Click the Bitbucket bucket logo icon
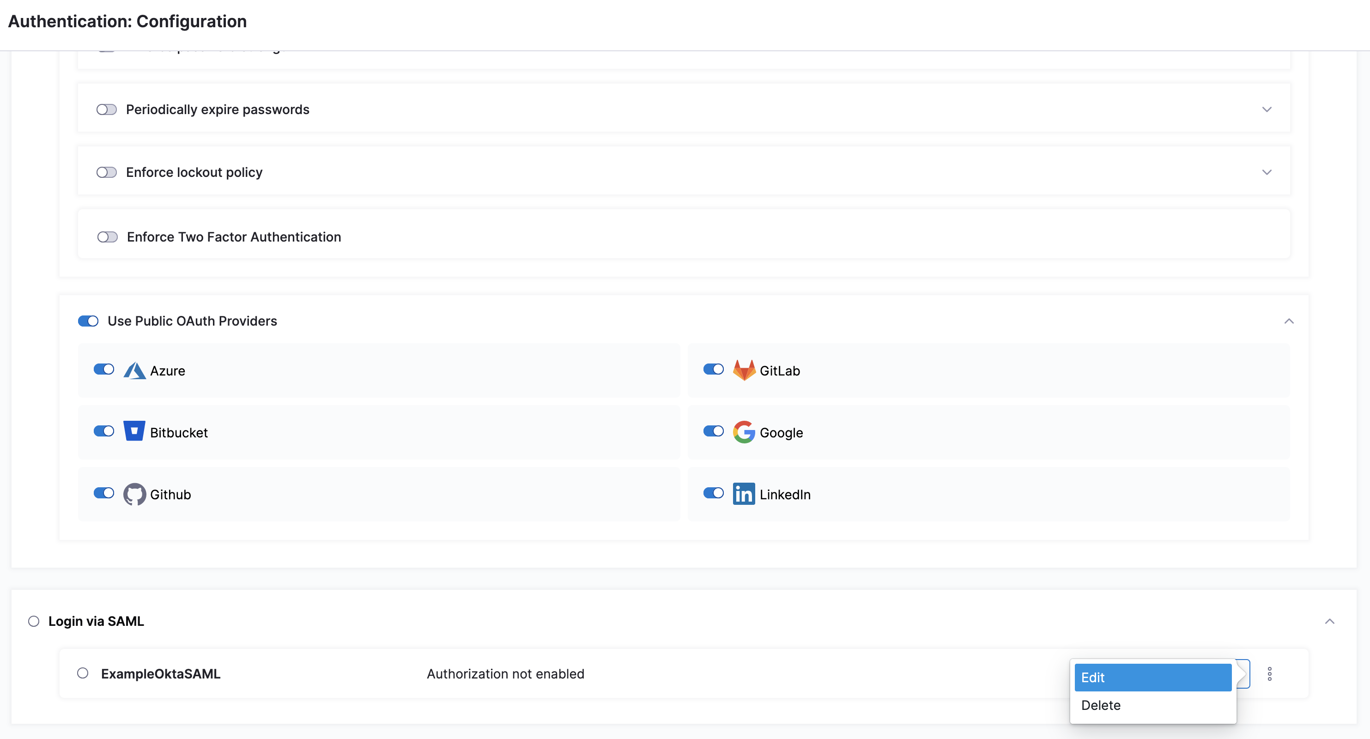The height and width of the screenshot is (739, 1370). (x=134, y=431)
